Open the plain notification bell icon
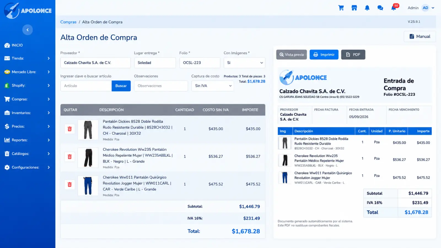441x248 pixels. click(367, 8)
